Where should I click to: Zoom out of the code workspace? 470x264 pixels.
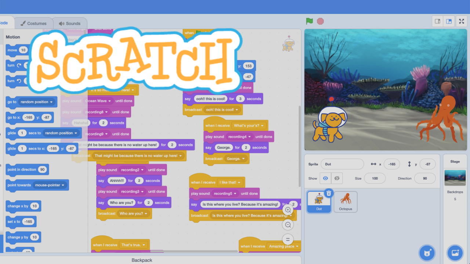(288, 225)
